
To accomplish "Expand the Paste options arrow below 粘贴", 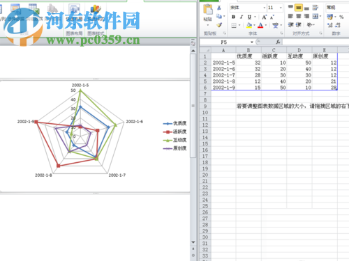I will pos(207,25).
